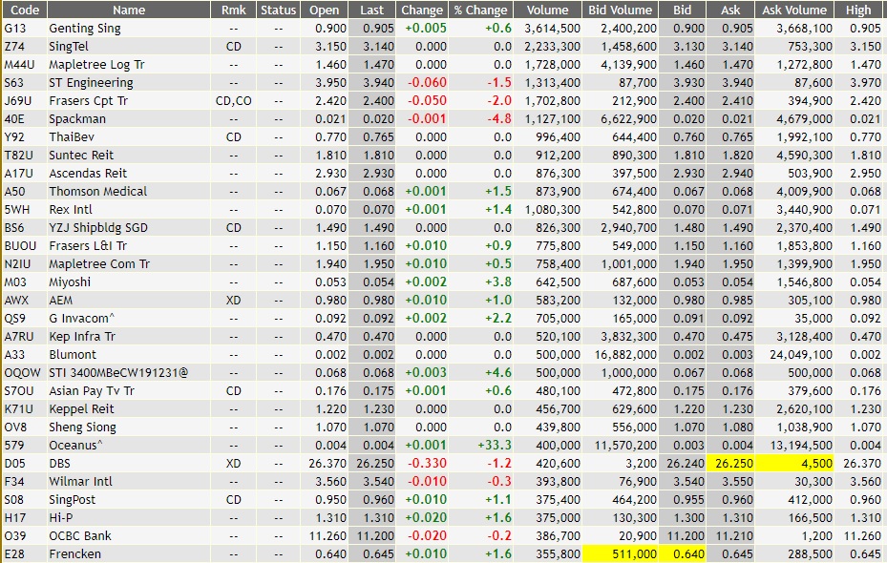
Task: Click Blumont ask volume 24,049,100
Action: coord(801,354)
